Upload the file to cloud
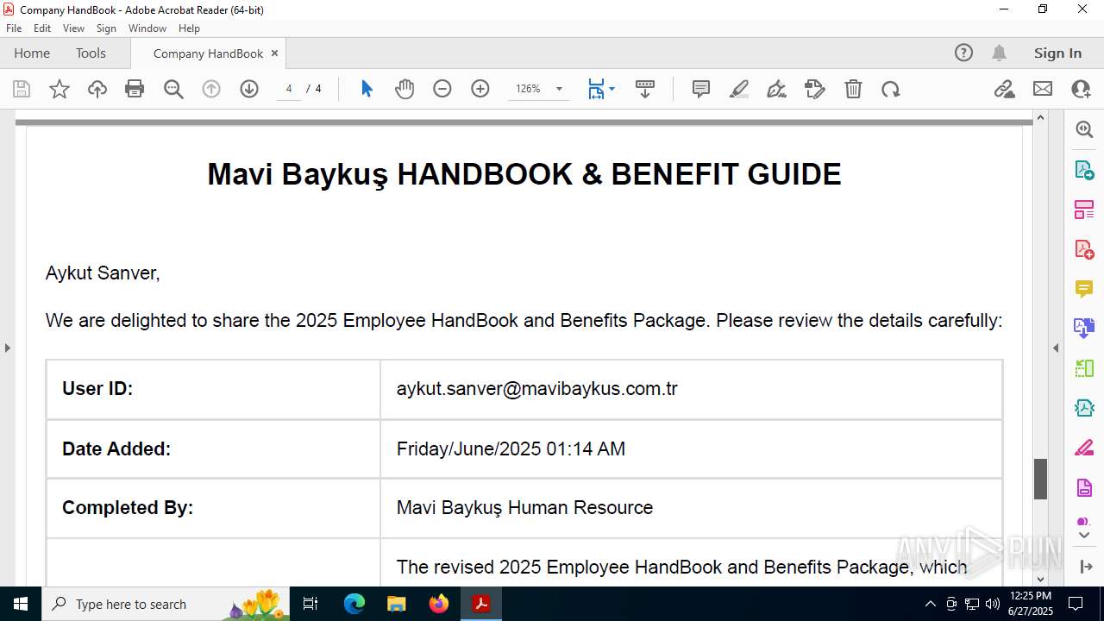Viewport: 1104px width, 621px height. [x=97, y=89]
